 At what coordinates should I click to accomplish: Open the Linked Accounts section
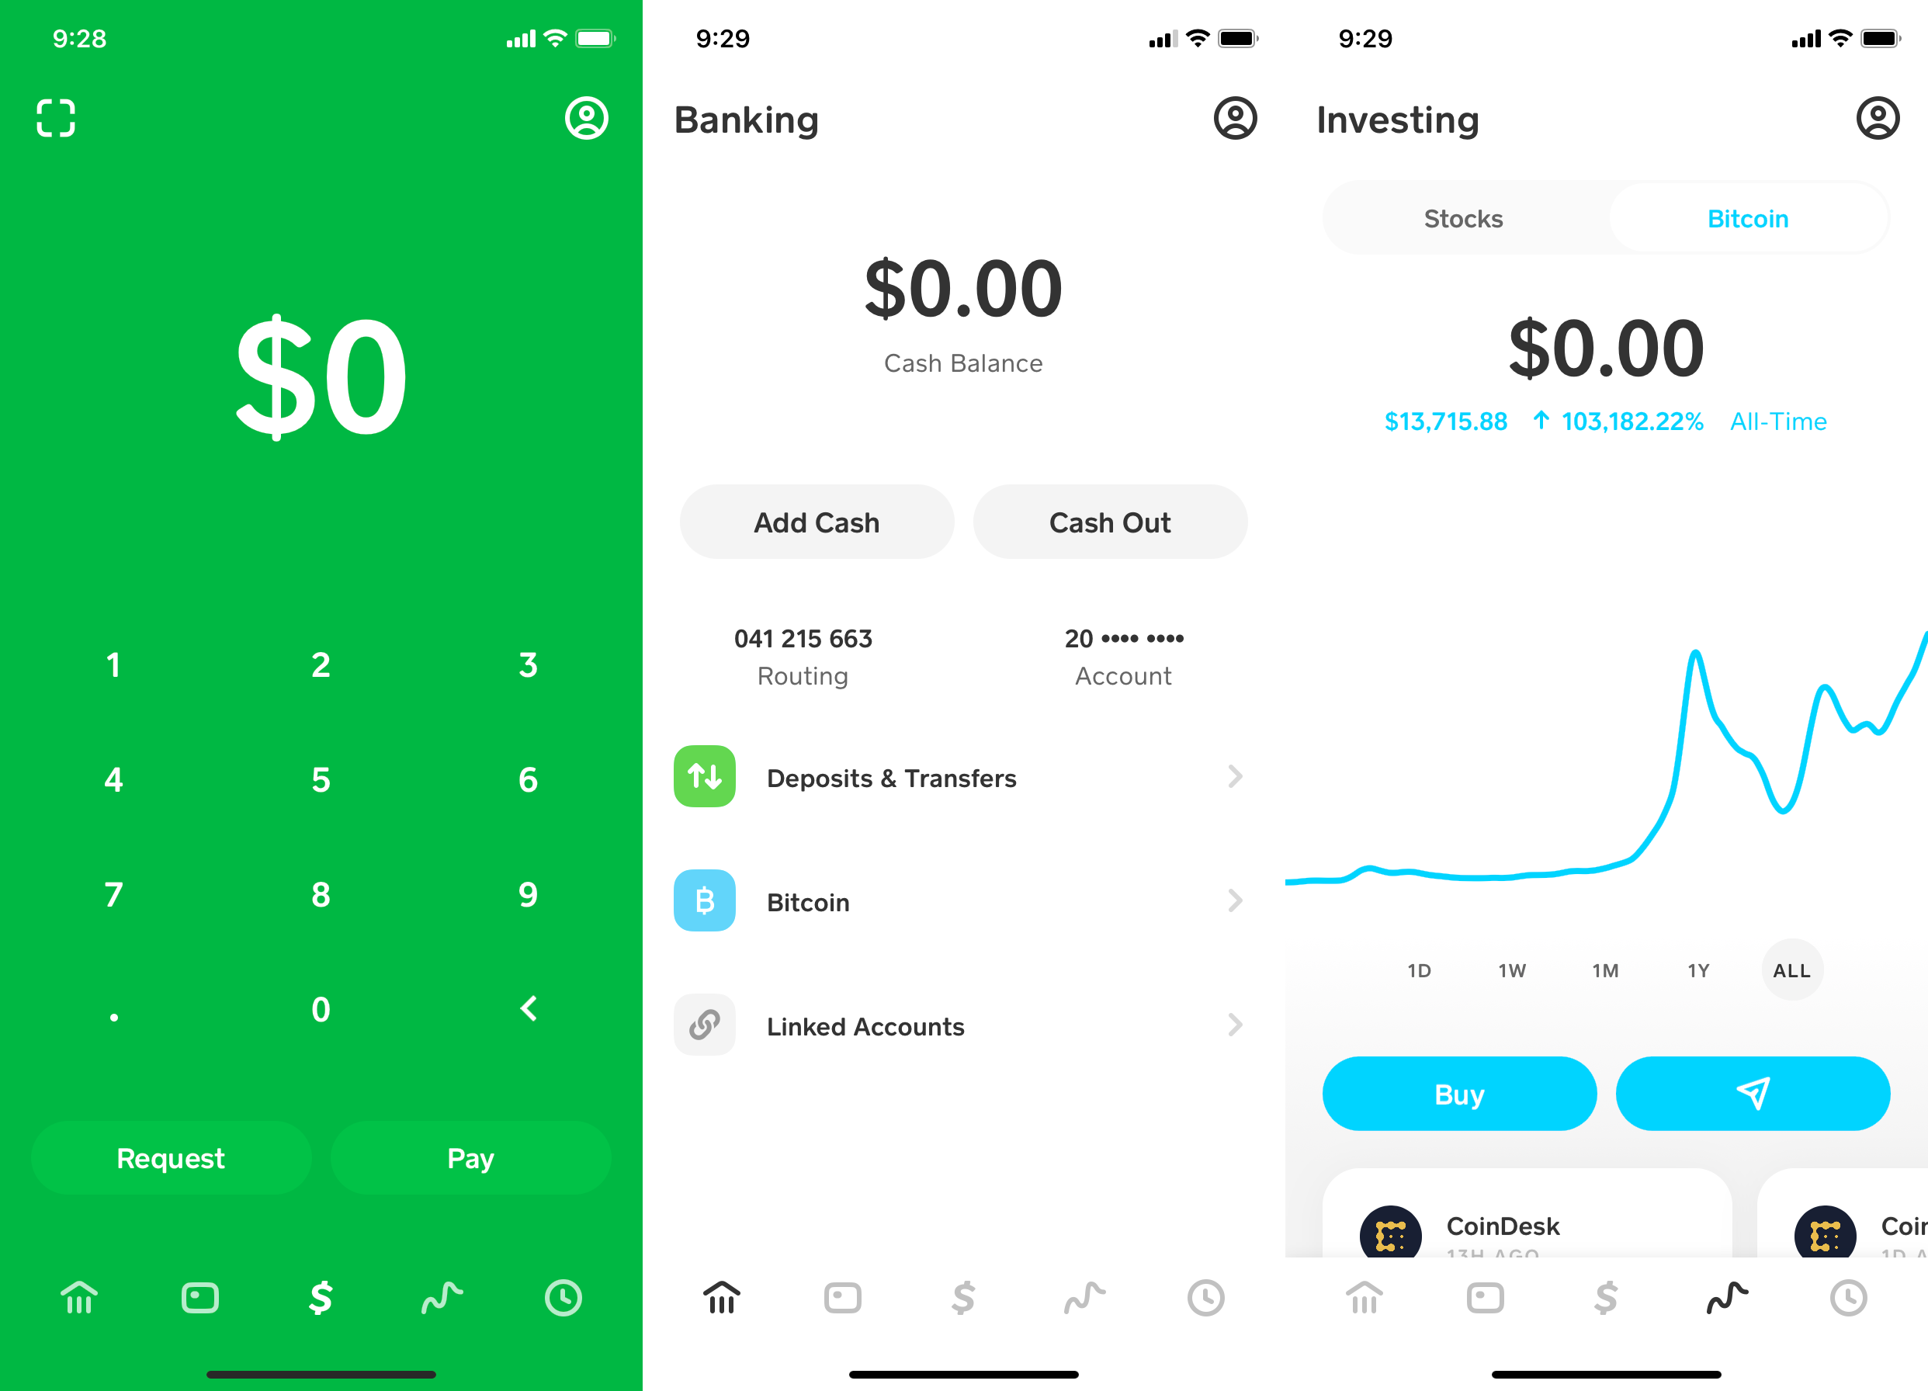coord(964,1027)
